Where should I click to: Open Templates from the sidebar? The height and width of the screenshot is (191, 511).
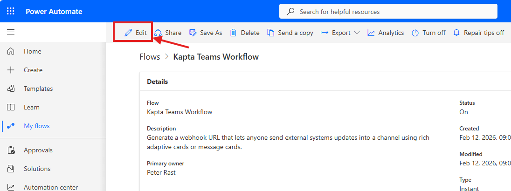(38, 89)
